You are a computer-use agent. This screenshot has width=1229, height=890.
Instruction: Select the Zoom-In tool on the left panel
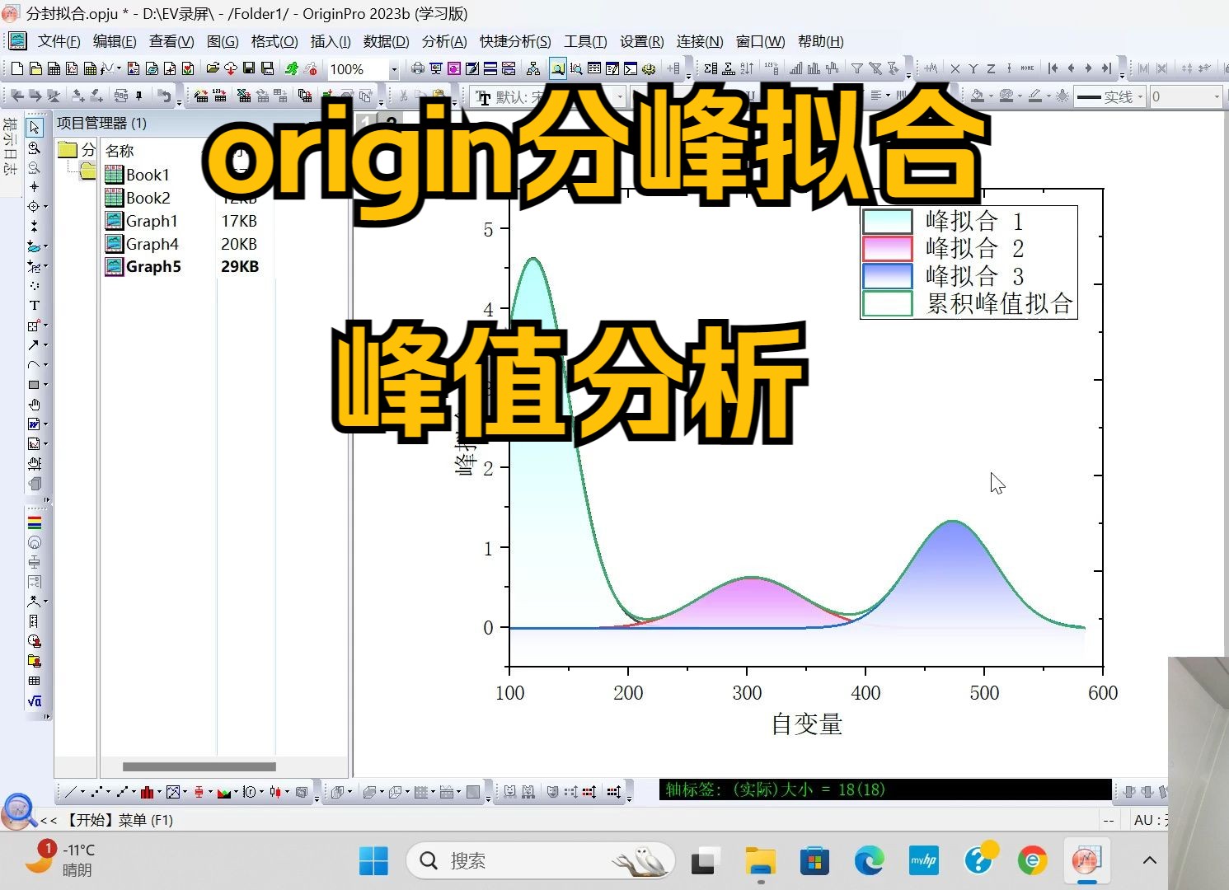35,149
